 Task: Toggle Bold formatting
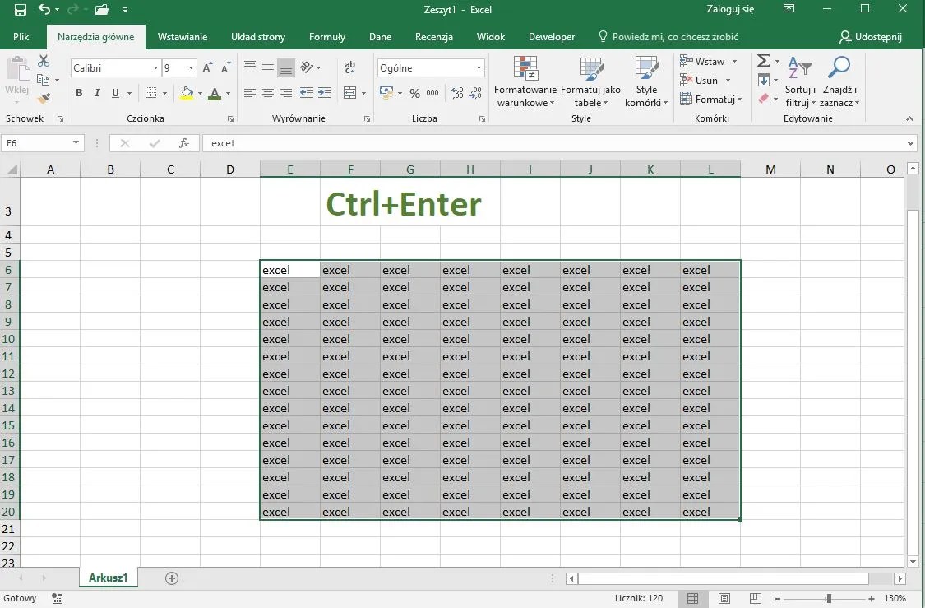click(79, 93)
